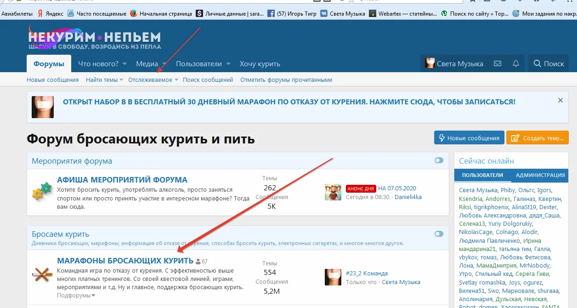Open the free 30-day marathon banner link
Viewport: 577px width, 308px height.
point(289,102)
